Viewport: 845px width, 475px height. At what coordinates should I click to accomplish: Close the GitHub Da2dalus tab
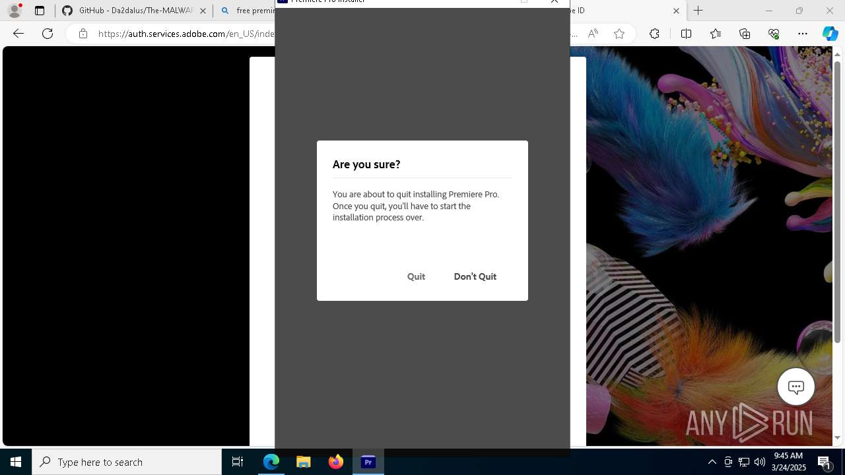click(x=203, y=11)
